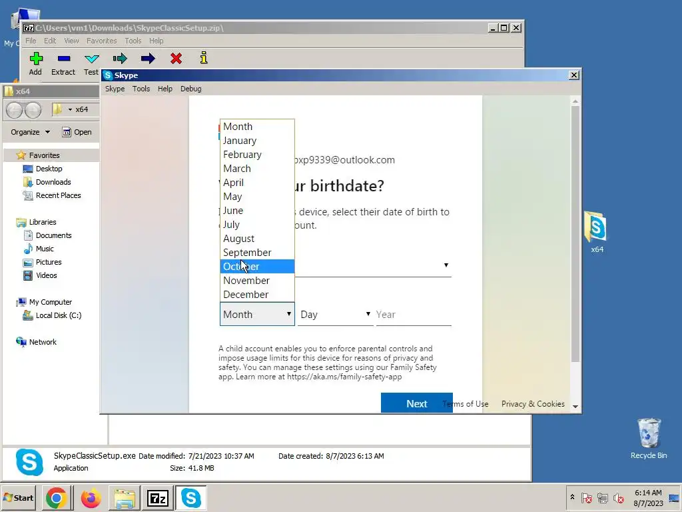Open Windows Explorer taskbar icon
The image size is (682, 512).
click(125, 497)
